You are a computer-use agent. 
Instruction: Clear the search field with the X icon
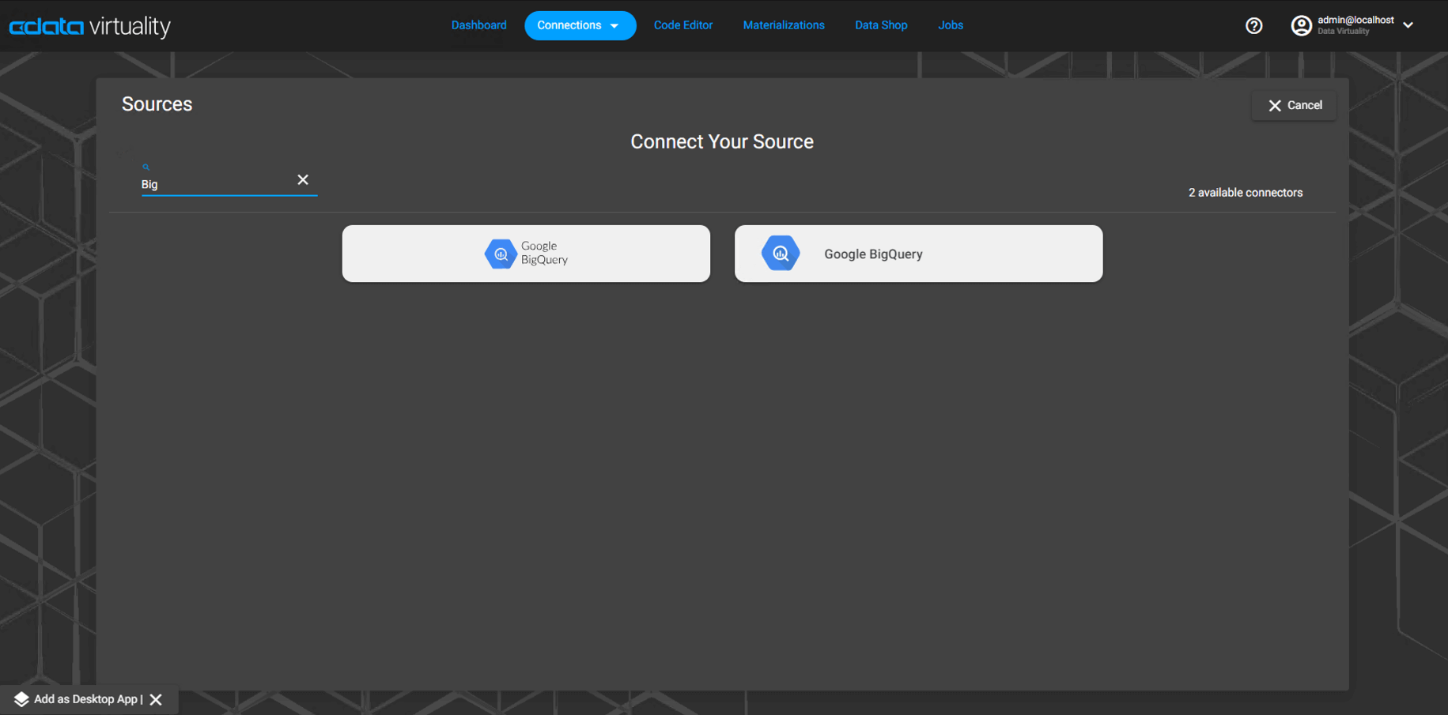tap(303, 180)
